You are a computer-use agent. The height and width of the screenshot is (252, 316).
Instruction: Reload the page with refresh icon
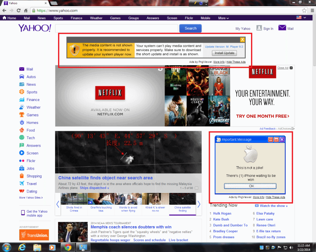tap(19, 10)
